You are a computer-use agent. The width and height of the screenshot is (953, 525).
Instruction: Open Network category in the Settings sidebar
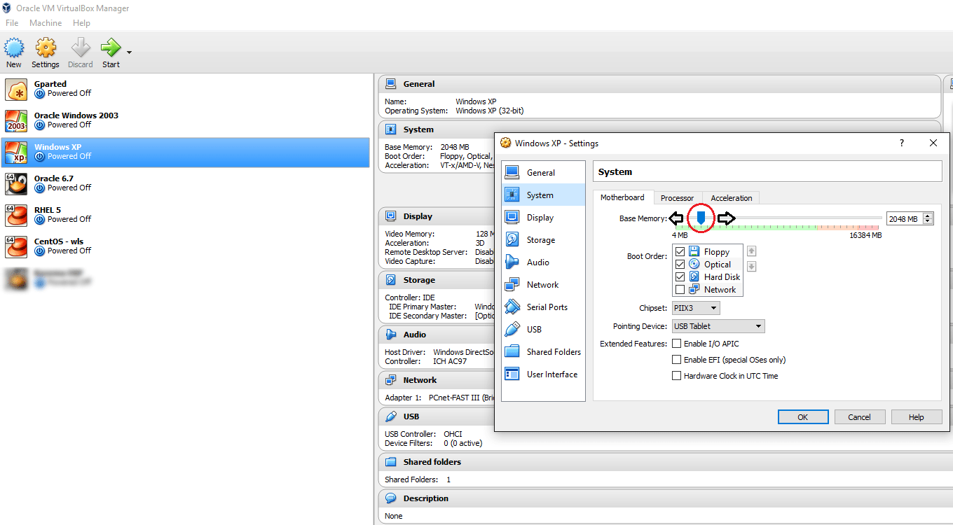click(x=544, y=284)
